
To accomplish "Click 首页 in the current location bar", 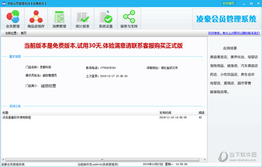I will click(24, 33).
